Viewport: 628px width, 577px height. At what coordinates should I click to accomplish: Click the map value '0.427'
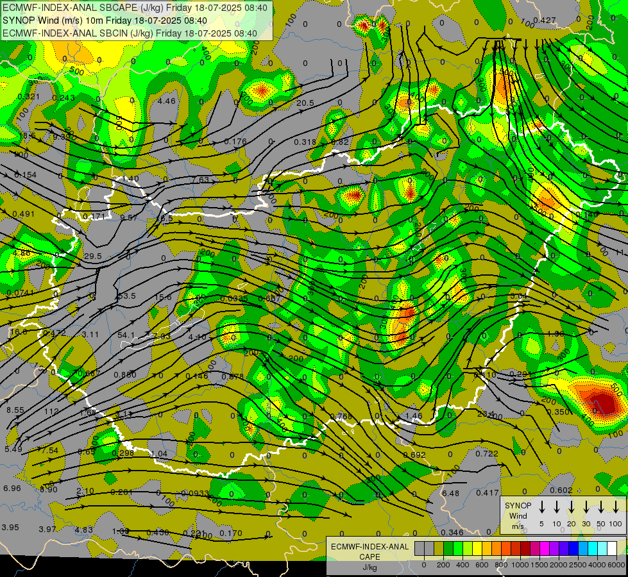[545, 21]
